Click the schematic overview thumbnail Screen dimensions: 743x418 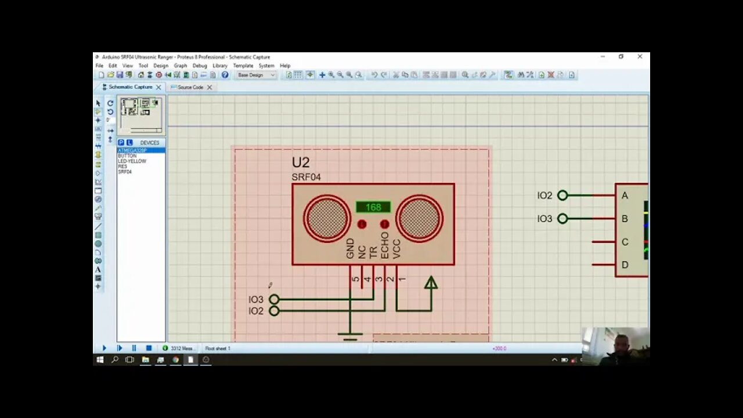142,116
